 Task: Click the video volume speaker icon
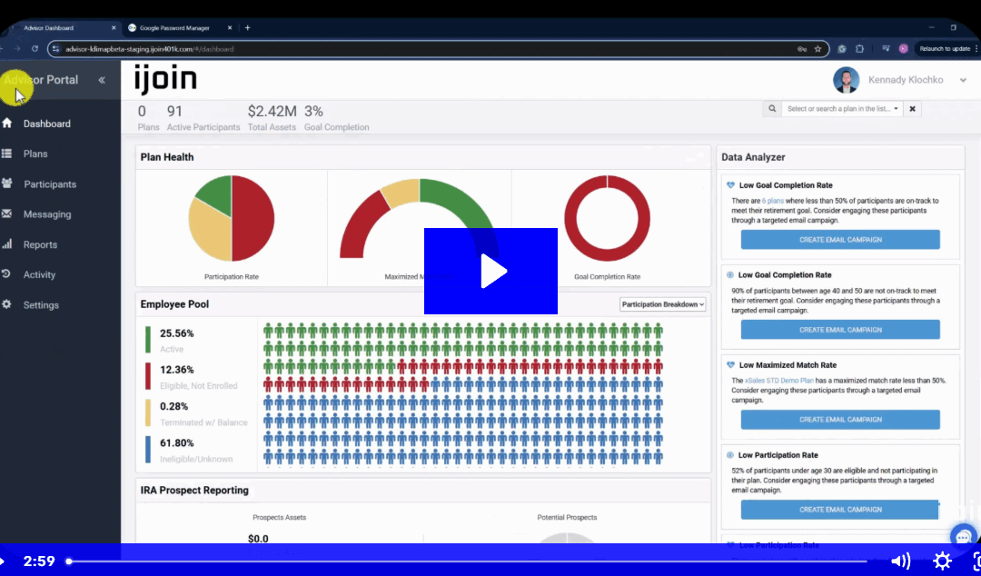pyautogui.click(x=900, y=561)
